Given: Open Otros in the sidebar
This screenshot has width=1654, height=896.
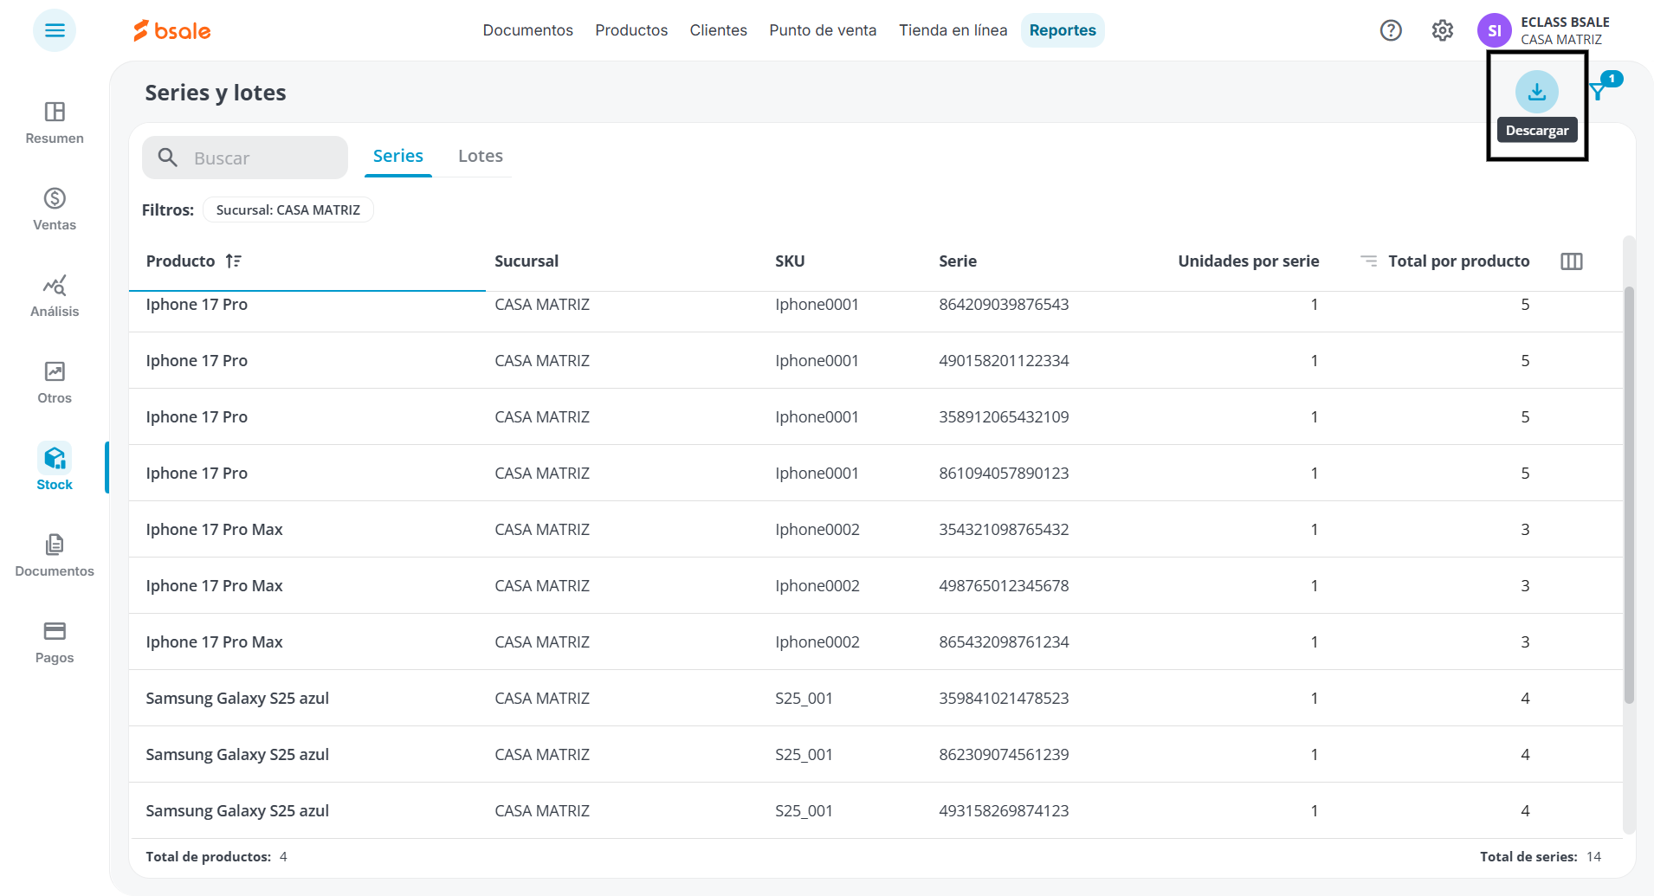Looking at the screenshot, I should [55, 382].
